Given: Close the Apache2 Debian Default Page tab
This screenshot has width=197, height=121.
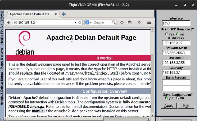Looking at the screenshot, I should tap(55, 14).
